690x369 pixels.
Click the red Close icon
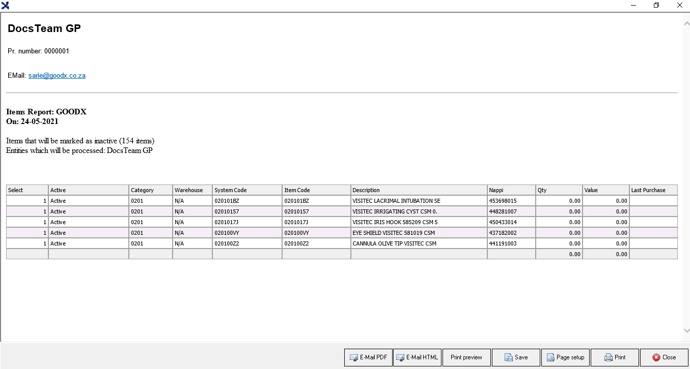[656, 357]
